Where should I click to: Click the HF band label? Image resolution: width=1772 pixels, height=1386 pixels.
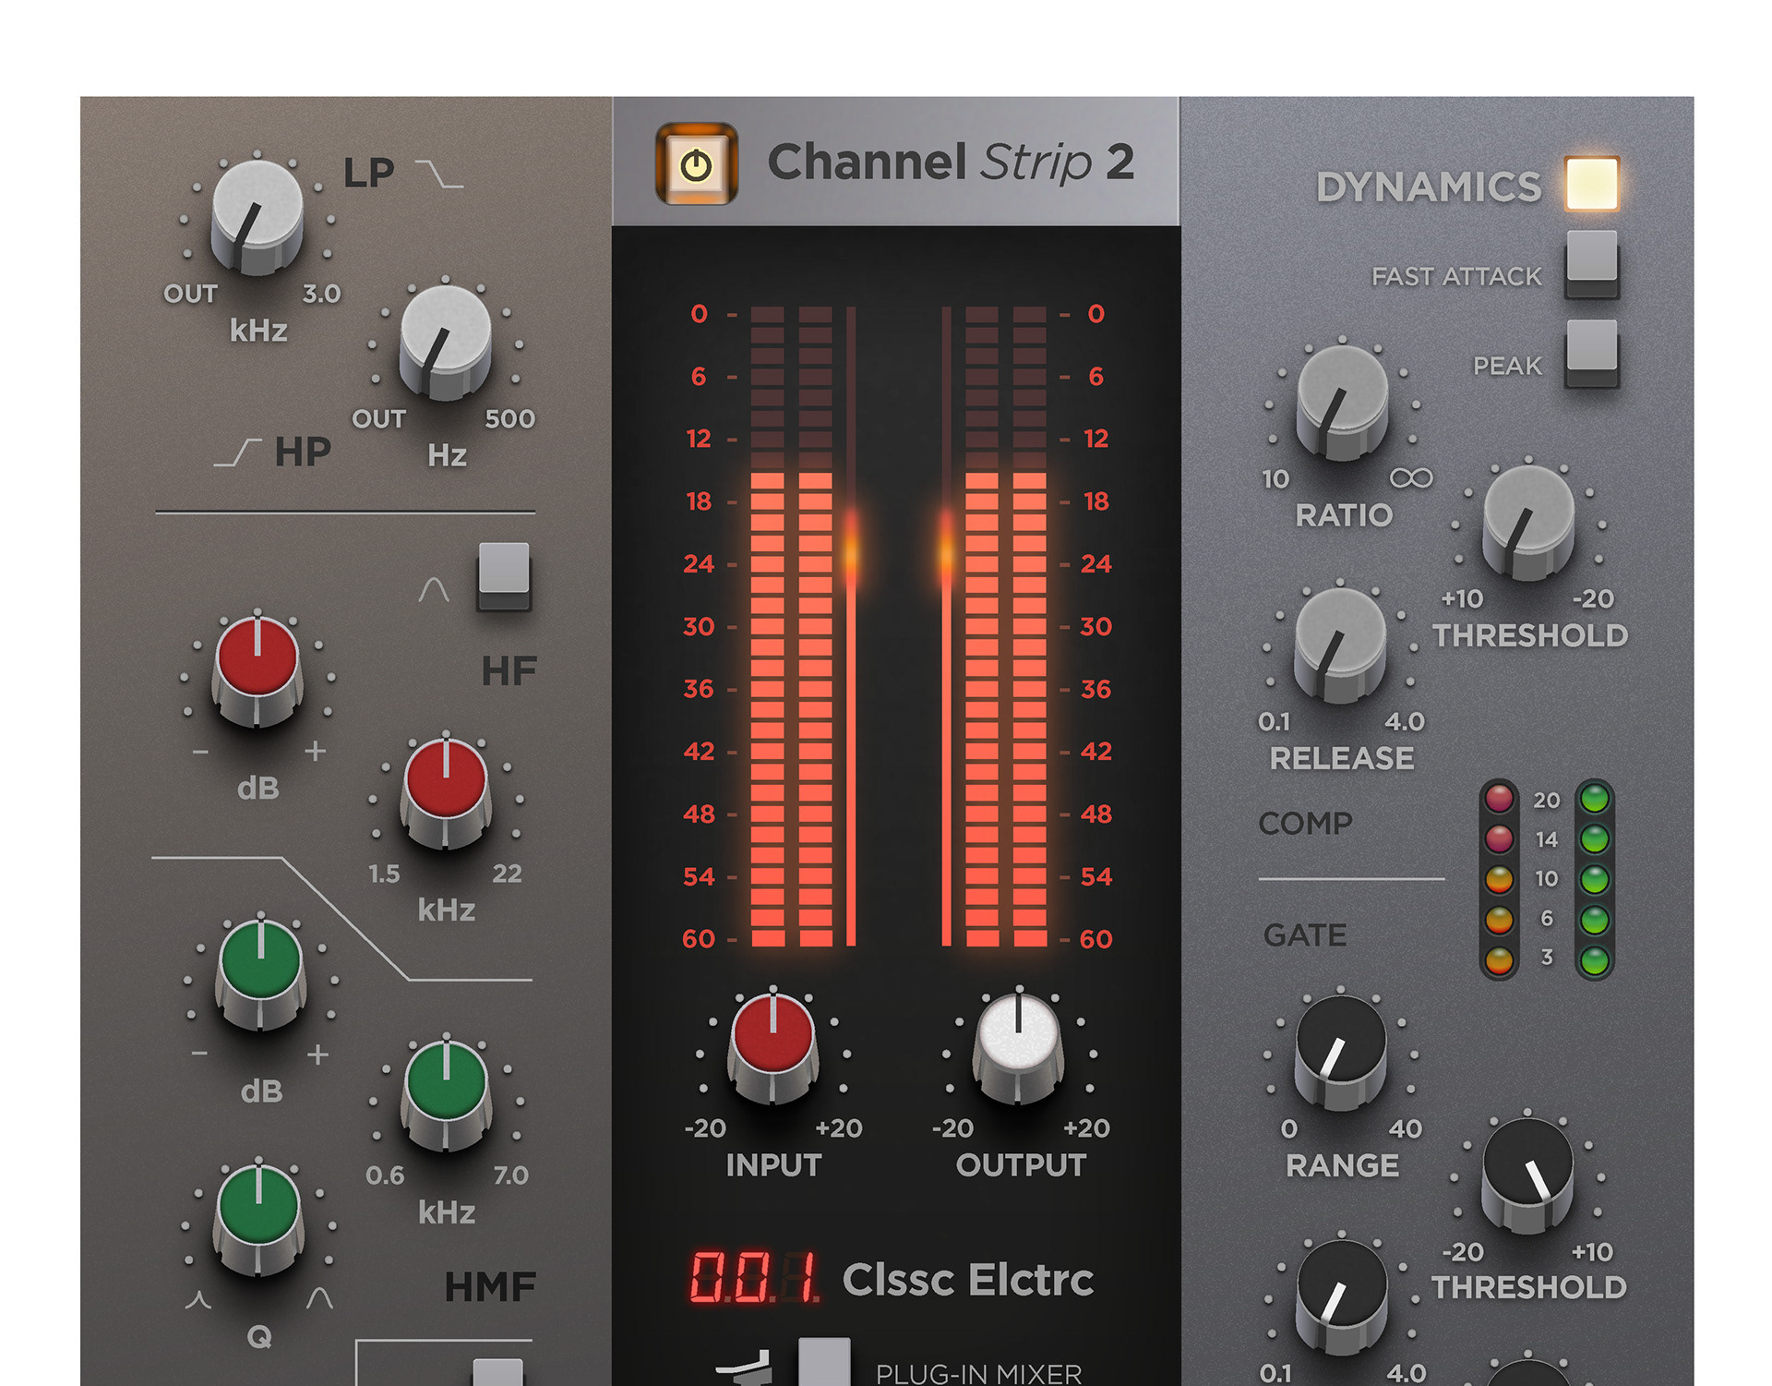(509, 671)
